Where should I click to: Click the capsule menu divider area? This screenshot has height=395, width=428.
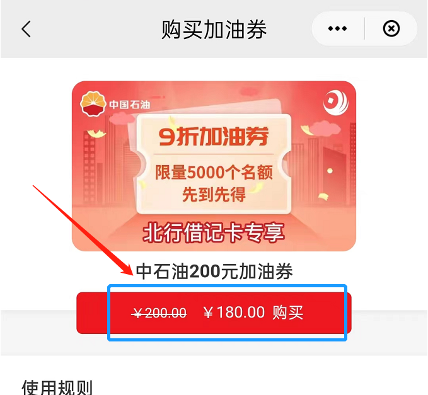tap(364, 28)
